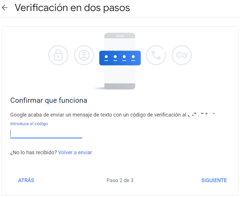
Task: Focus the verification code input field
Action: coord(46,134)
